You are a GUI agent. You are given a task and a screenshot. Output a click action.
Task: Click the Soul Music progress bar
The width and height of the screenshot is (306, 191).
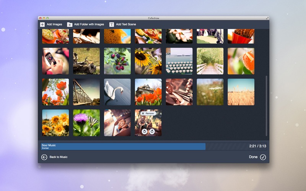pyautogui.click(x=154, y=146)
